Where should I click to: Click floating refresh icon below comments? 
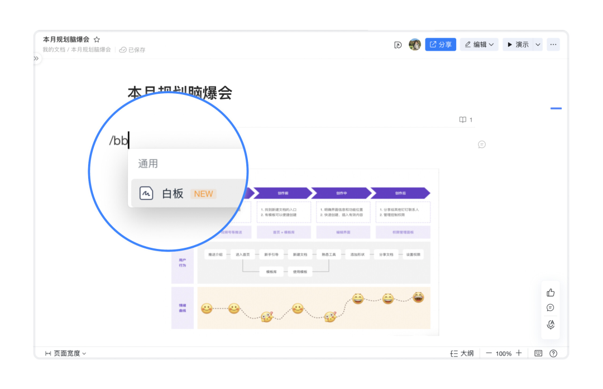click(x=551, y=325)
